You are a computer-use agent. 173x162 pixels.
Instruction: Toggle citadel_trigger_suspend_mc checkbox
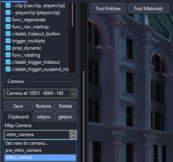8,69
